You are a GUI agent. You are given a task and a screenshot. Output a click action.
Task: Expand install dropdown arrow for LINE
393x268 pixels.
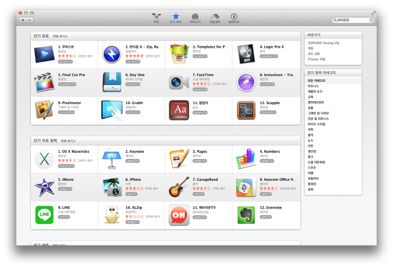(x=68, y=217)
